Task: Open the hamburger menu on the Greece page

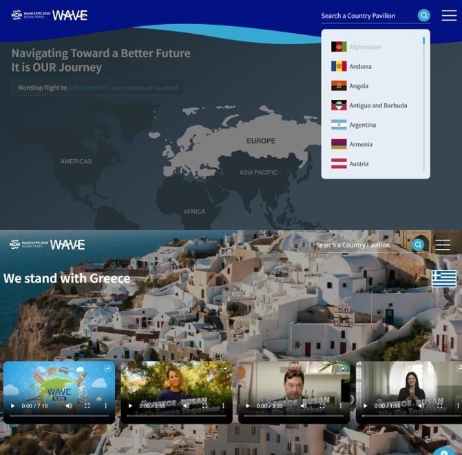Action: point(443,245)
